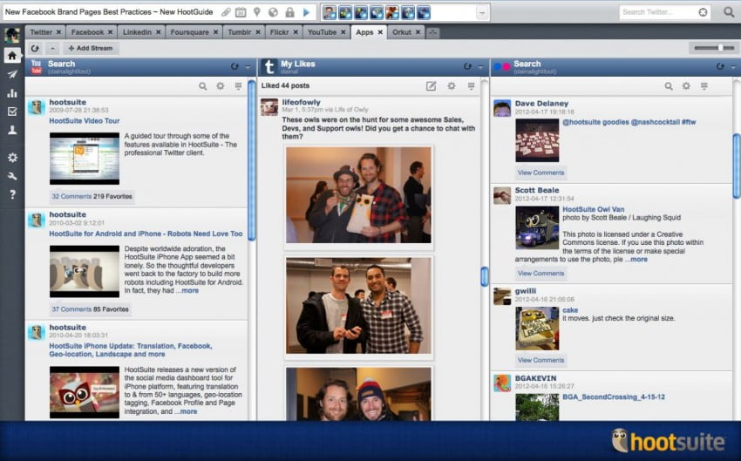Click the schedule calendar icon in compose box
The height and width of the screenshot is (461, 741).
click(241, 12)
